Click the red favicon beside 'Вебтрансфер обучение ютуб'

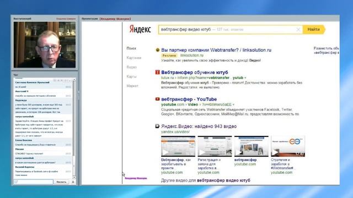158,72
